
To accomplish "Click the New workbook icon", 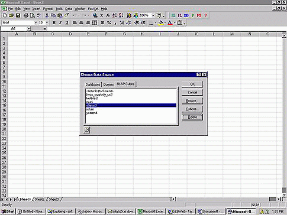I will coord(5,15).
